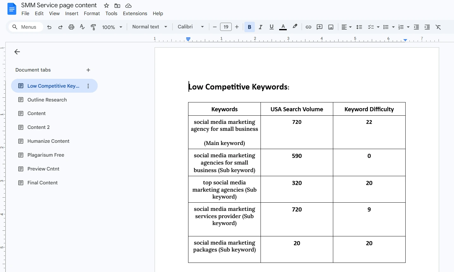The height and width of the screenshot is (272, 454).
Task: Toggle Underline formatting button
Action: 272,27
